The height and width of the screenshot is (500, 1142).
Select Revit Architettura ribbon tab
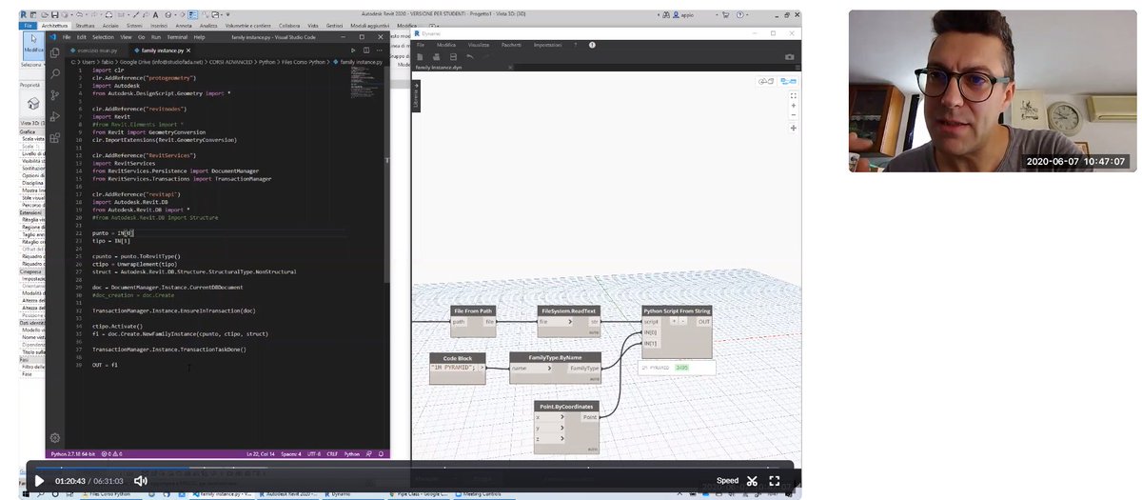[53, 25]
